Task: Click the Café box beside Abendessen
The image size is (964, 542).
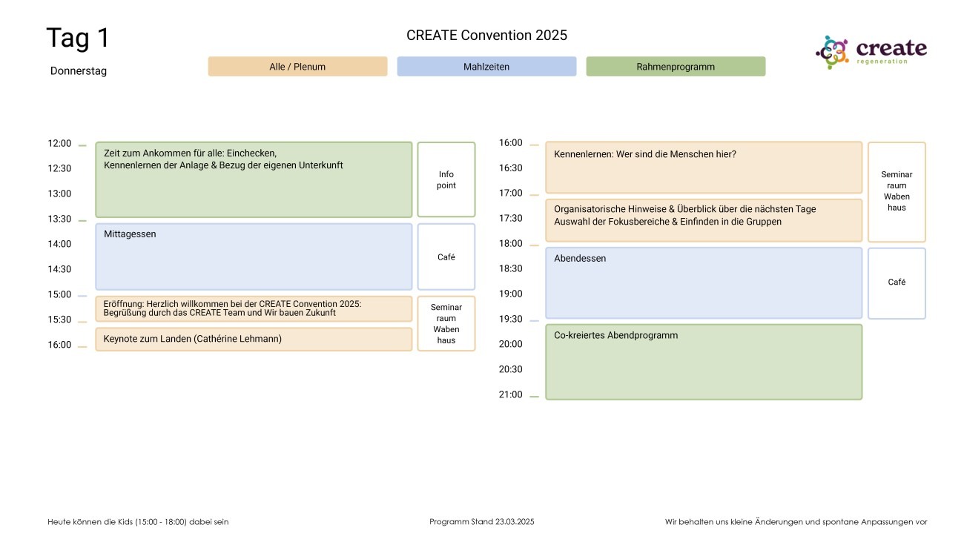Action: pos(897,283)
